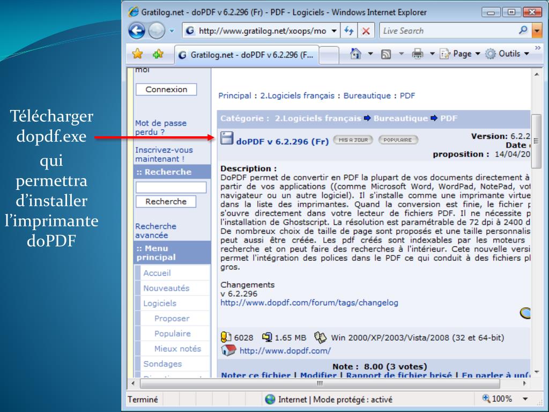The image size is (549, 412).
Task: Click PDF breadcrumb link
Action: point(407,95)
